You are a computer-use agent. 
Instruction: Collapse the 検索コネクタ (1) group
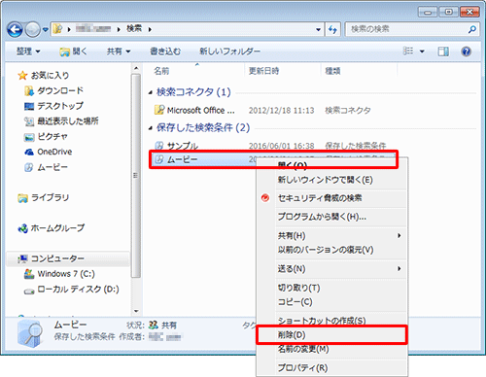point(151,92)
